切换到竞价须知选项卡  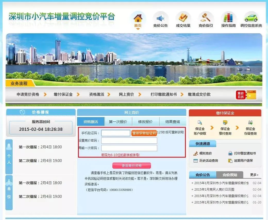[230, 175]
